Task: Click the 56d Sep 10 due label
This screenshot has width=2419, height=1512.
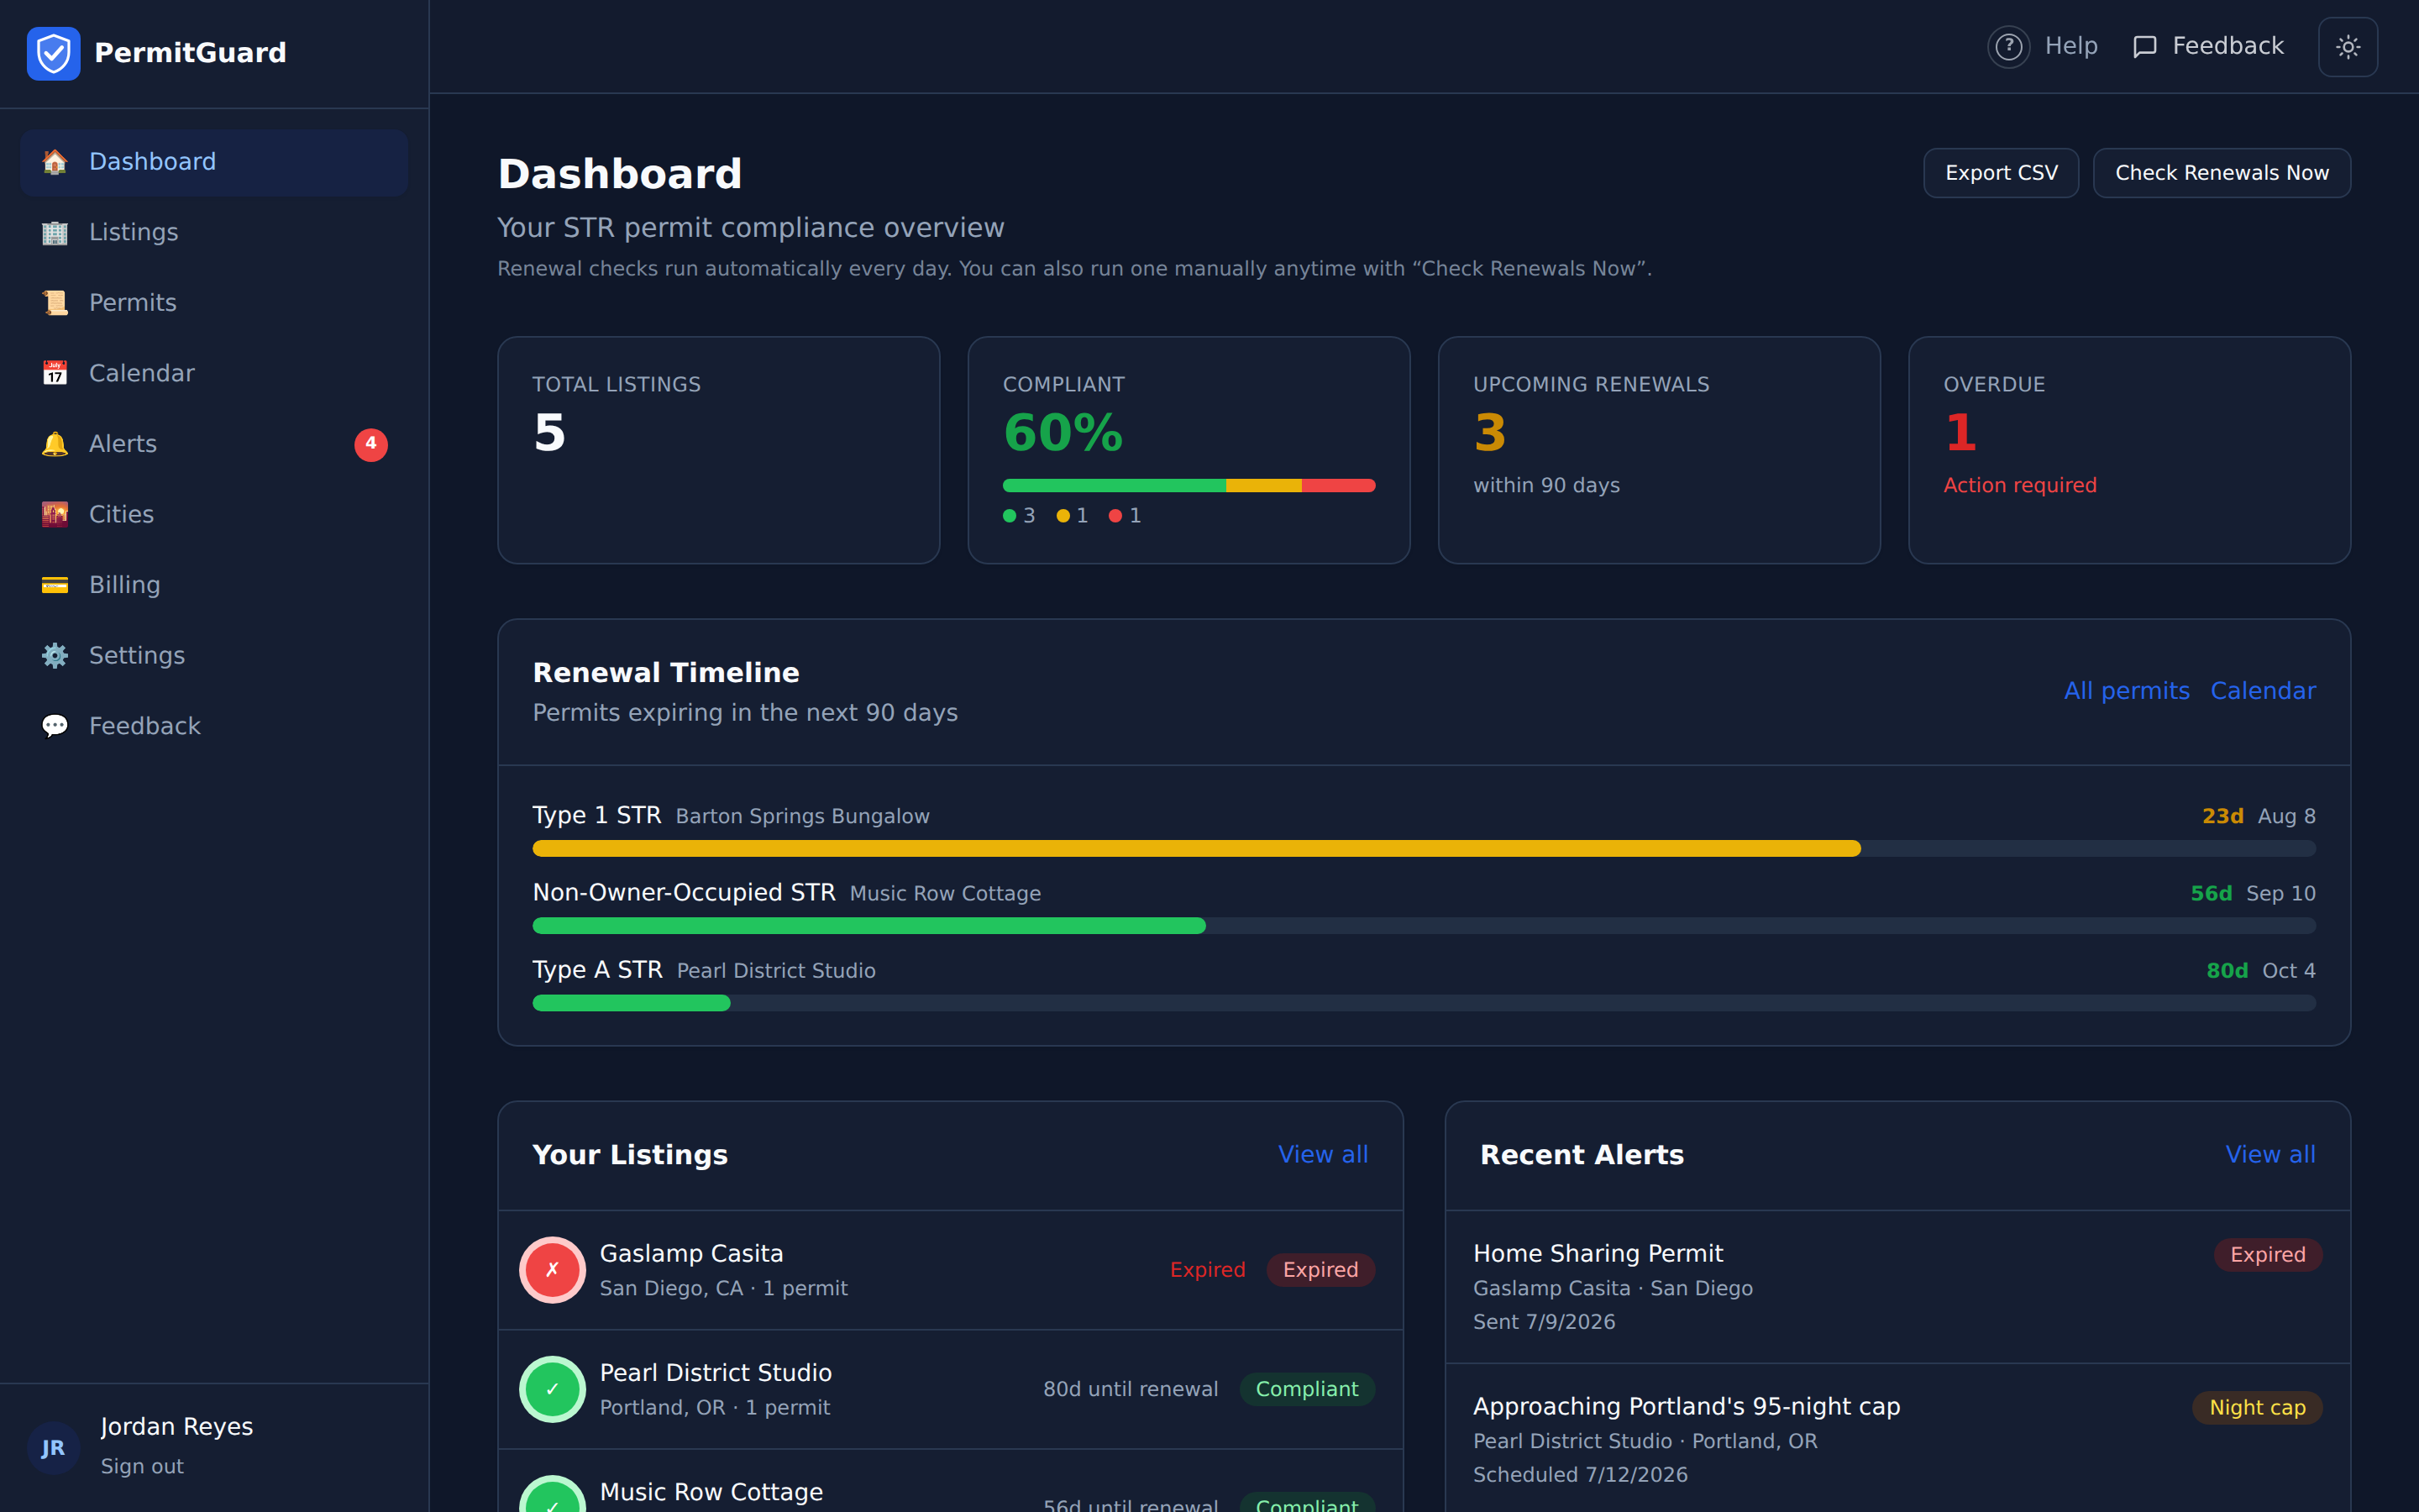Action: (2253, 893)
